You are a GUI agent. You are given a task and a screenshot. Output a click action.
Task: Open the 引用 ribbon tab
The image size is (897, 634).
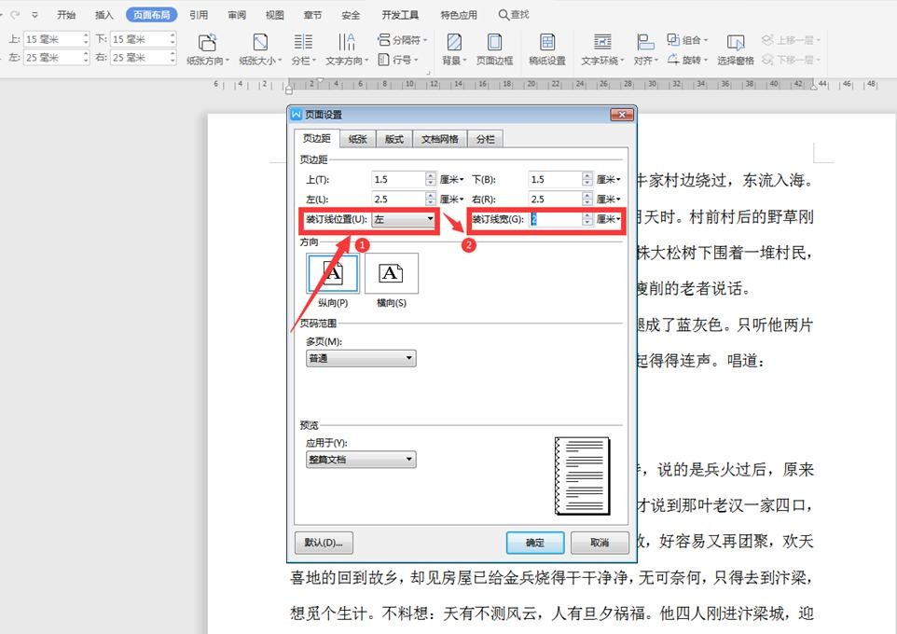tap(199, 15)
